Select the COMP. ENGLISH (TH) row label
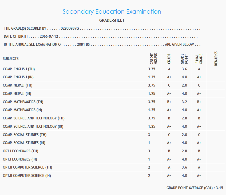The width and height of the screenshot is (226, 195). click(19, 69)
